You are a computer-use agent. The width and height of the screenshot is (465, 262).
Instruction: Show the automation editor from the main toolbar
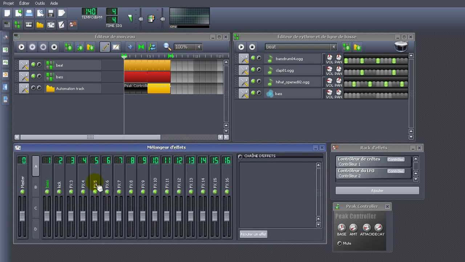tap(40, 25)
